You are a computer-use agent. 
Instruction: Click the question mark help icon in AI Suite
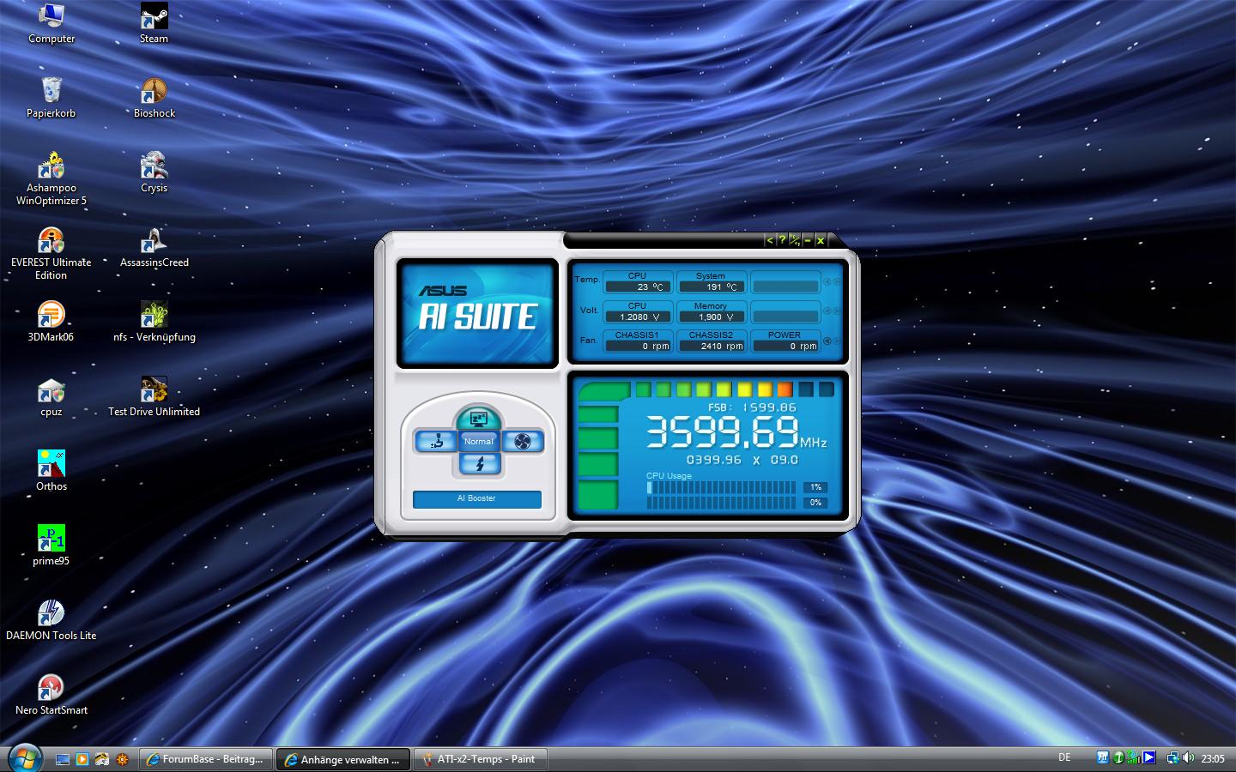tap(782, 240)
